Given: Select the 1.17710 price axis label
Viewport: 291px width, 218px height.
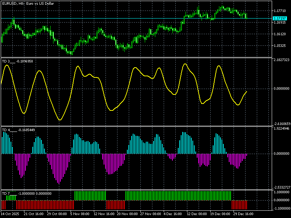Looking at the screenshot, I should [x=280, y=11].
